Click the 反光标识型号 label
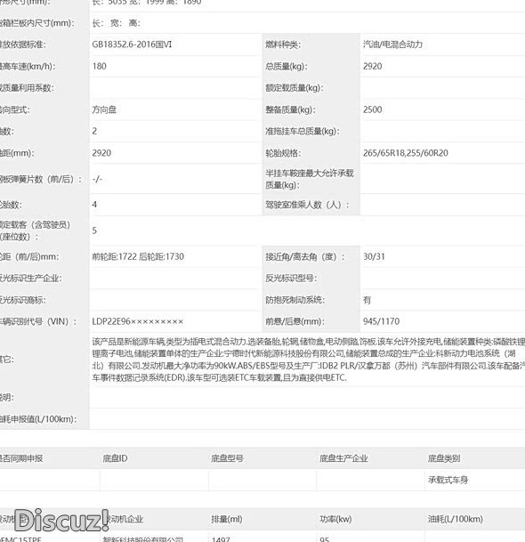The width and height of the screenshot is (525, 542). (x=291, y=278)
